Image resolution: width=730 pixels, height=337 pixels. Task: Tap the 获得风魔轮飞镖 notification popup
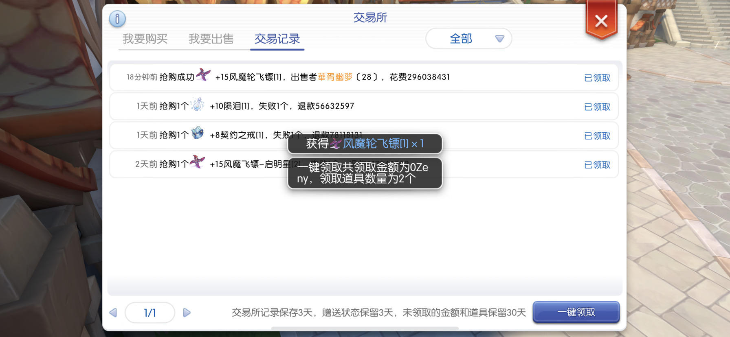365,144
